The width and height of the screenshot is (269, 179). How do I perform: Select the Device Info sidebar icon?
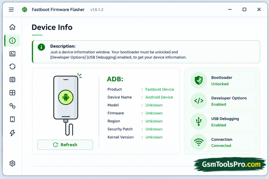click(x=12, y=41)
